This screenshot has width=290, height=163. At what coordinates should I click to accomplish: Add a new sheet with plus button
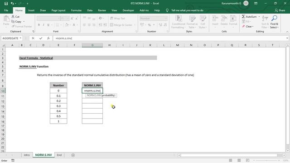click(x=73, y=155)
